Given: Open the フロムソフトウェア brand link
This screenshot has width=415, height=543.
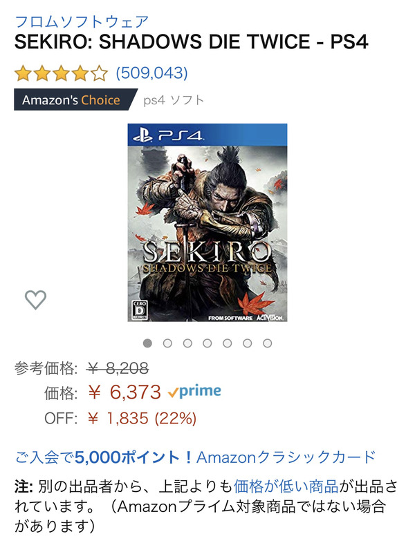Looking at the screenshot, I should [x=82, y=21].
